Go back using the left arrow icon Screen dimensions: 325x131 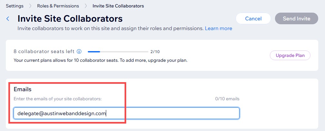click(8, 19)
